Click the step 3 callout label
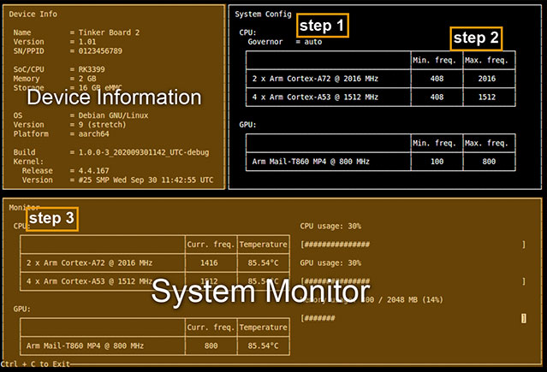Viewport: 547px width, 372px height. coord(51,219)
